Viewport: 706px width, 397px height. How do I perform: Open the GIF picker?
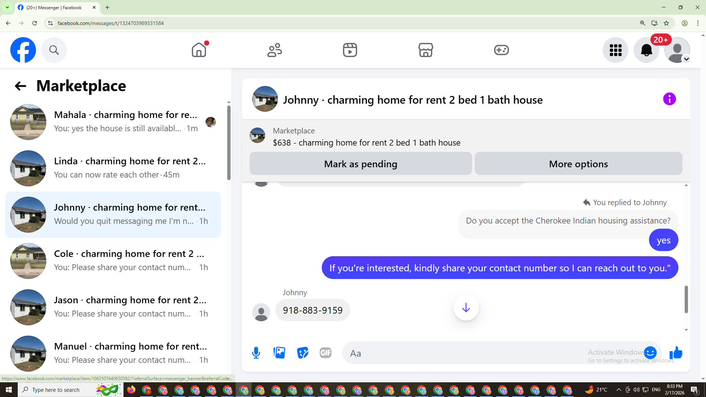click(x=325, y=353)
